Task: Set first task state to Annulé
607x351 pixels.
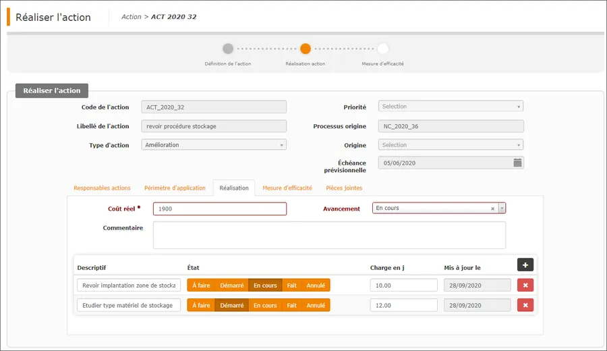Action: coord(316,285)
